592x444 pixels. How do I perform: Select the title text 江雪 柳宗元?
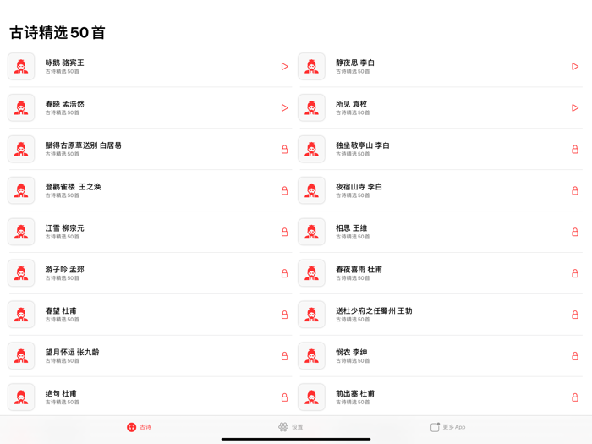(64, 228)
